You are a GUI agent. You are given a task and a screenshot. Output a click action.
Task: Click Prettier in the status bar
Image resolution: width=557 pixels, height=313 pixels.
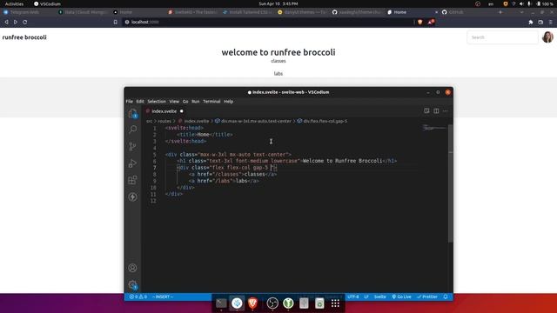[427, 296]
